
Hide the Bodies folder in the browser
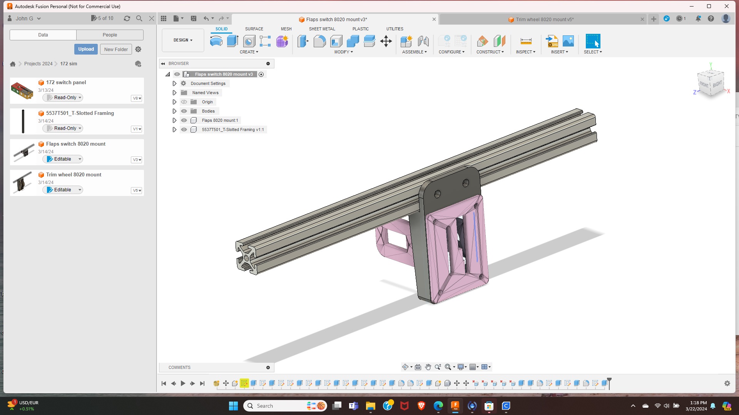(x=184, y=111)
